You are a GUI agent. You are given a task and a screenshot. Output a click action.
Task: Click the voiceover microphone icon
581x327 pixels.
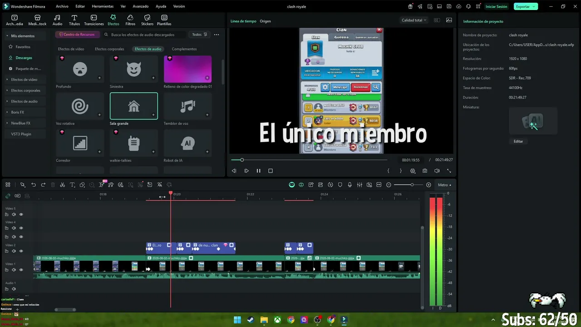coord(350,185)
